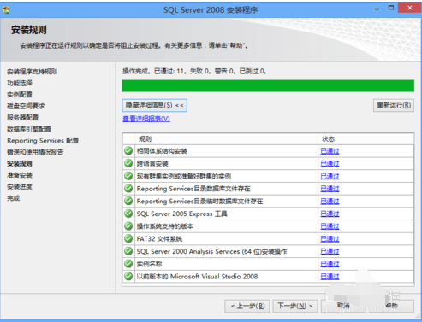Image resolution: width=422 pixels, height=322 pixels.
Task: Minimize the SQL Server 2008 setup window
Action: click(377, 9)
